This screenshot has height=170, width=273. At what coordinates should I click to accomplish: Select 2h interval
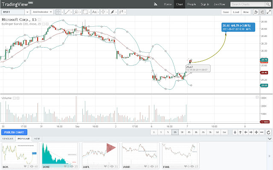click(x=203, y=132)
